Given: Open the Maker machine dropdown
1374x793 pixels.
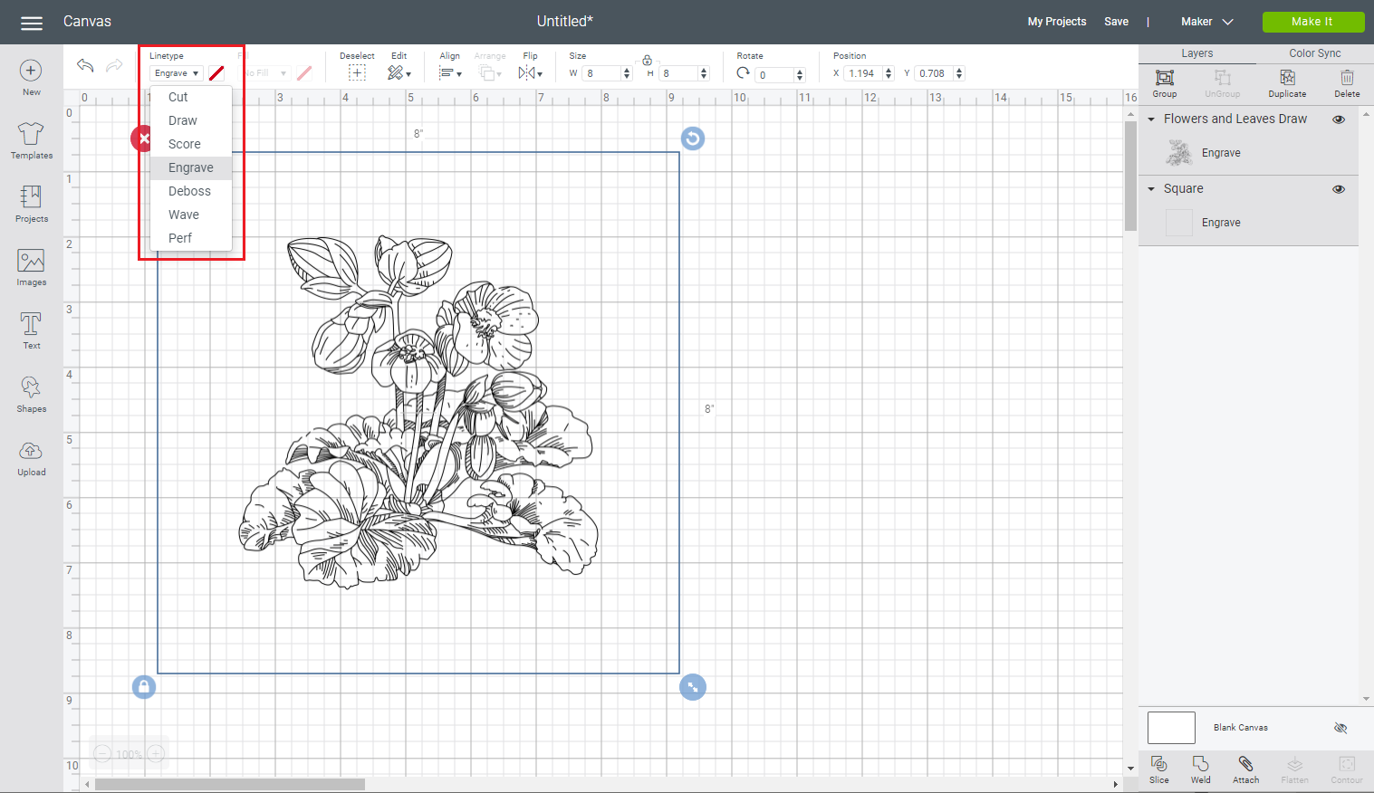Looking at the screenshot, I should (1206, 21).
